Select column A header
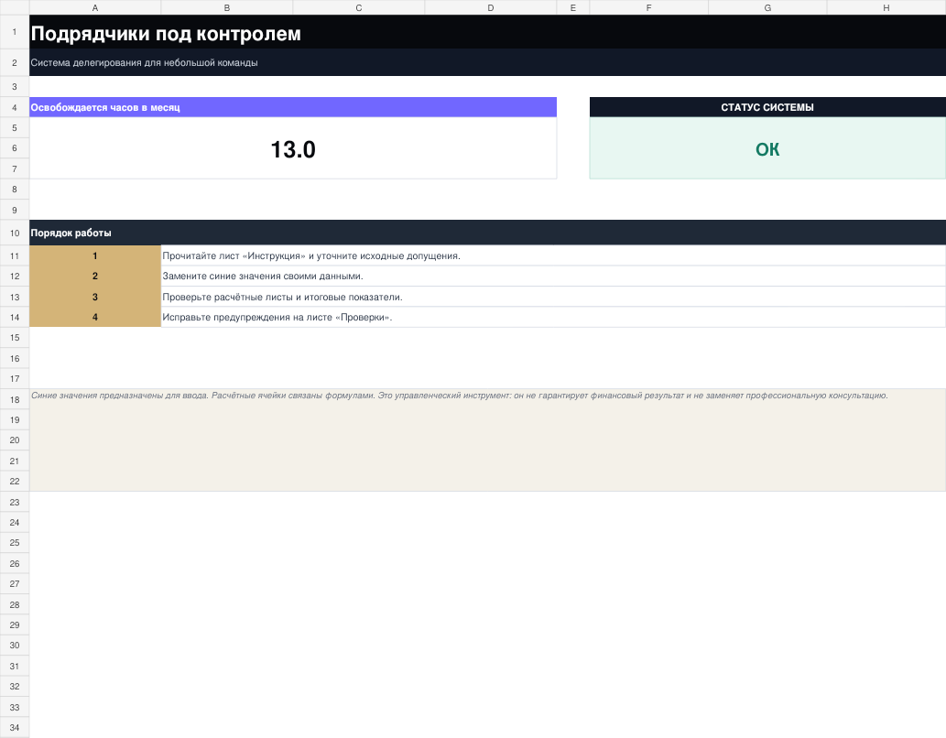 (95, 7)
